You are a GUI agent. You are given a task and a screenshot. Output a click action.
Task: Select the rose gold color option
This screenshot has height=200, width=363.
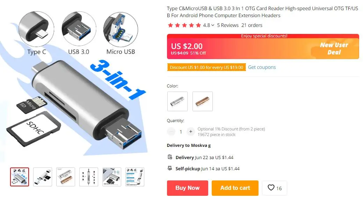pos(203,101)
